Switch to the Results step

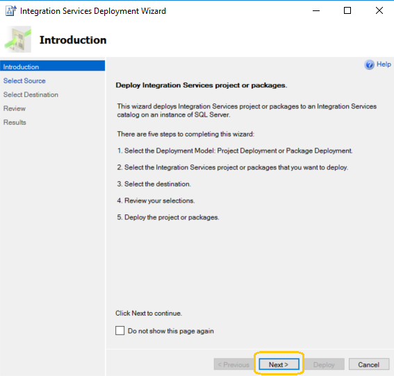(x=15, y=122)
